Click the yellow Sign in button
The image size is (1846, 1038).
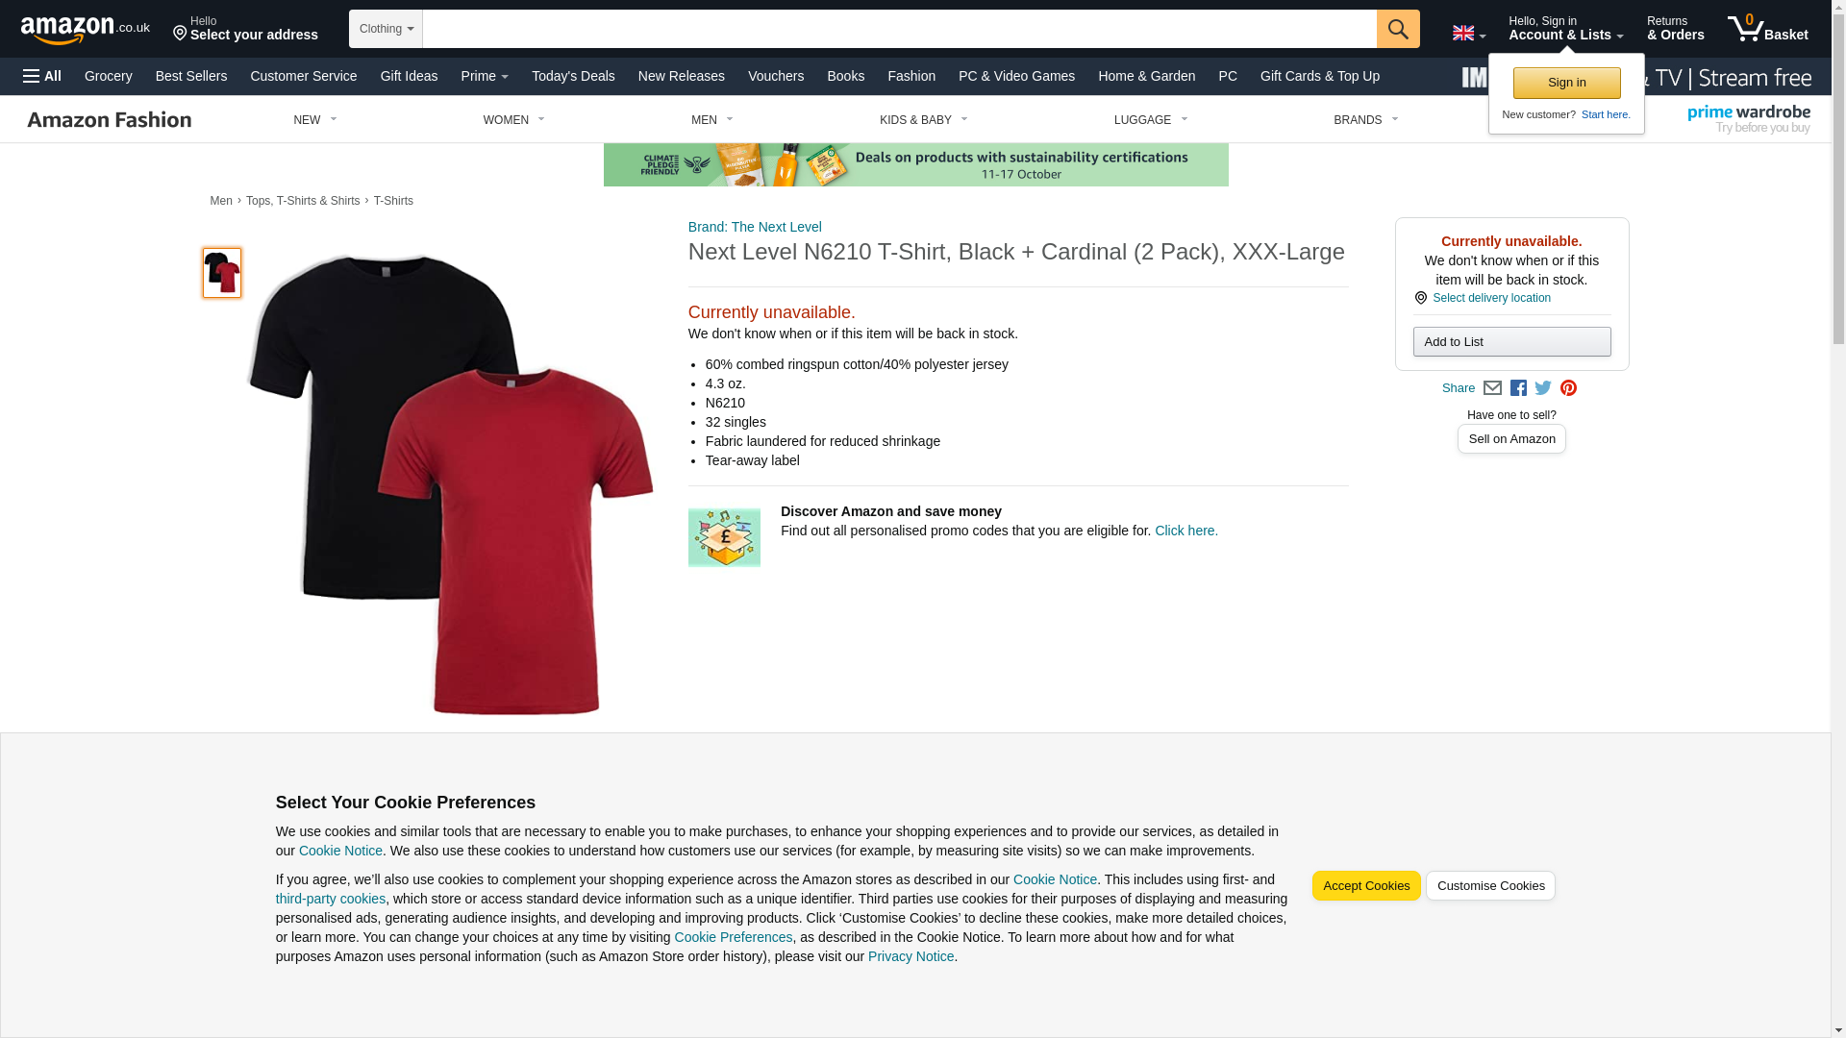click(1566, 83)
